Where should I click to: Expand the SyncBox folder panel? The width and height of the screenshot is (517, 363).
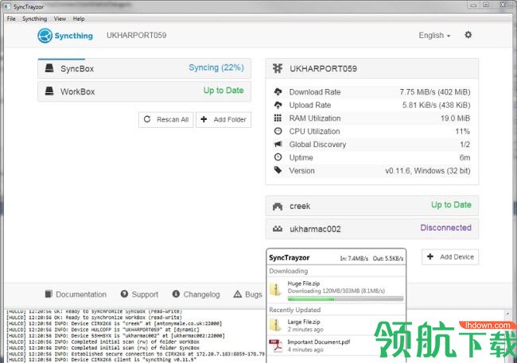(x=145, y=68)
